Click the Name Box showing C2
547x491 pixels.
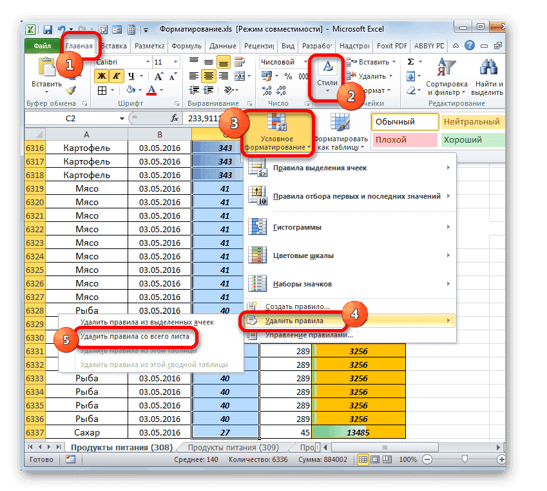[71, 118]
